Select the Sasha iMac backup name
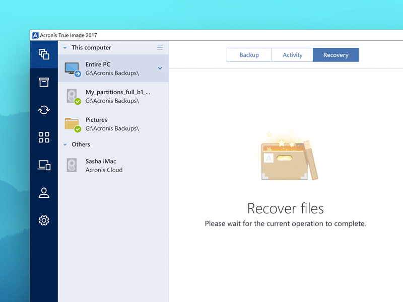Screen dimensions: 403x302 pos(101,161)
